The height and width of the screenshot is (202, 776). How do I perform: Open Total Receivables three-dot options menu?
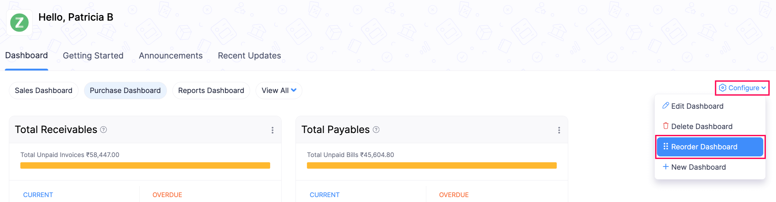click(x=272, y=130)
